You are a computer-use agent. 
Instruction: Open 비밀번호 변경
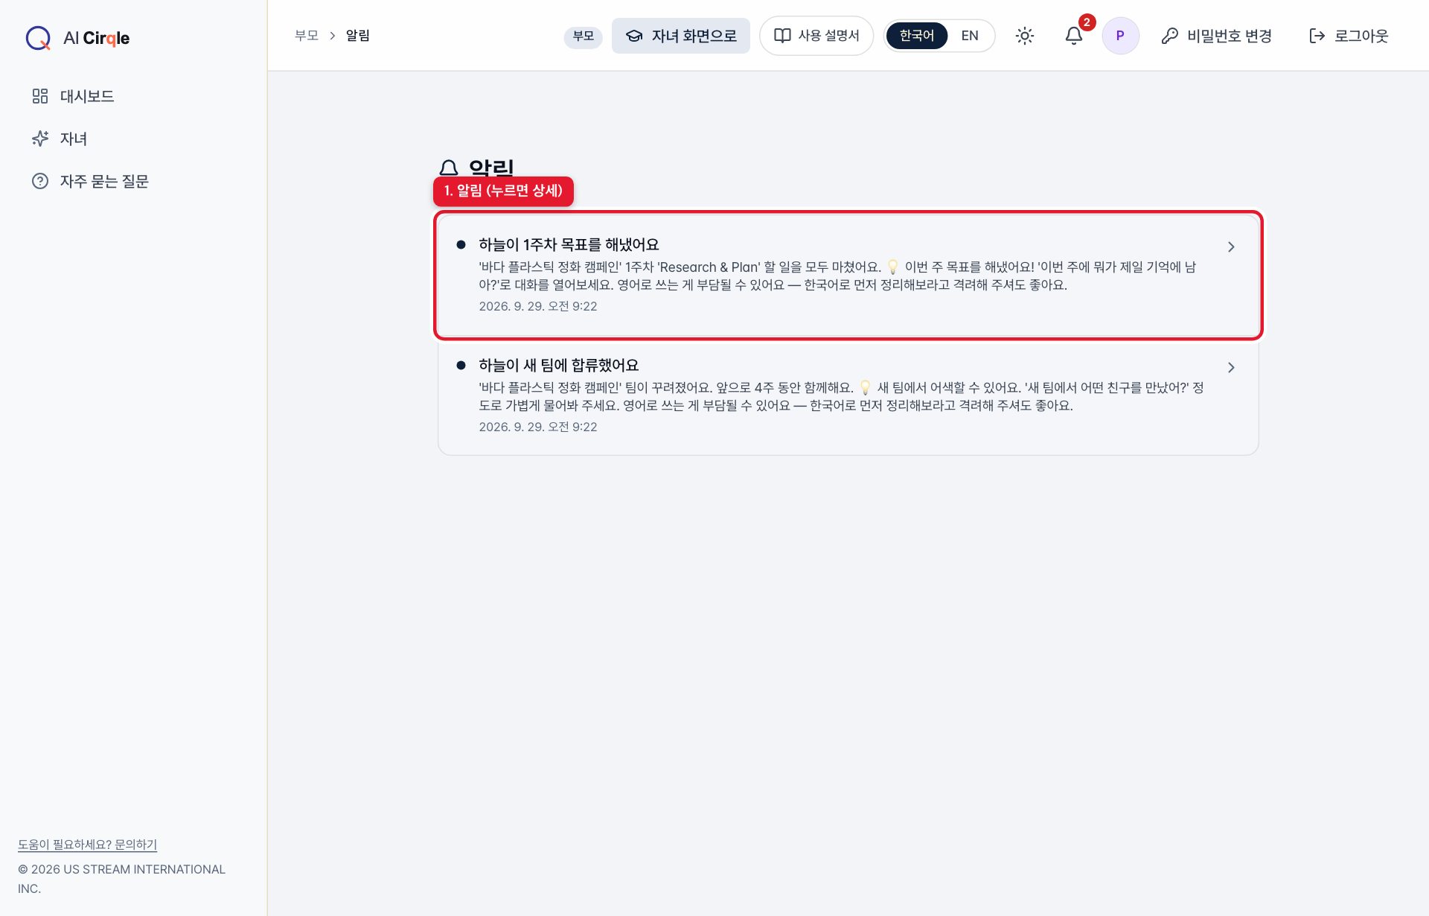tap(1216, 35)
